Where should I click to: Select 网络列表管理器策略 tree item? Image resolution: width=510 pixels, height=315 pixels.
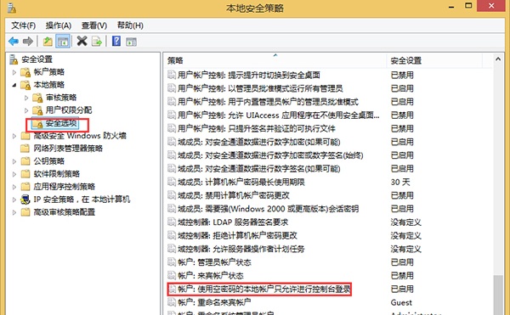68,149
